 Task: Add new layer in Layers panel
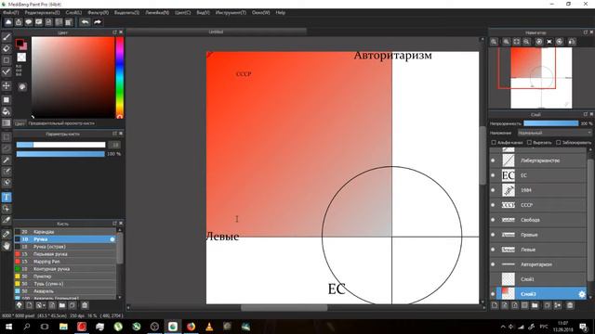tap(495, 305)
